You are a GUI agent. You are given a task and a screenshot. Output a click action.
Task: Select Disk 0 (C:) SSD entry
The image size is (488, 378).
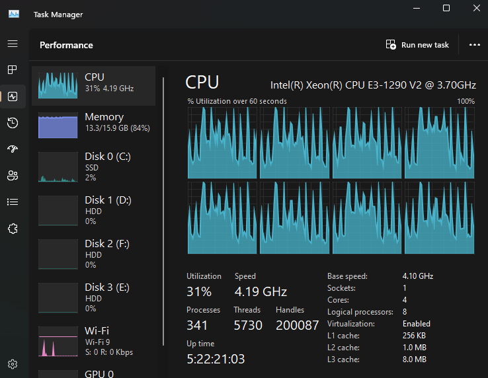tap(93, 167)
